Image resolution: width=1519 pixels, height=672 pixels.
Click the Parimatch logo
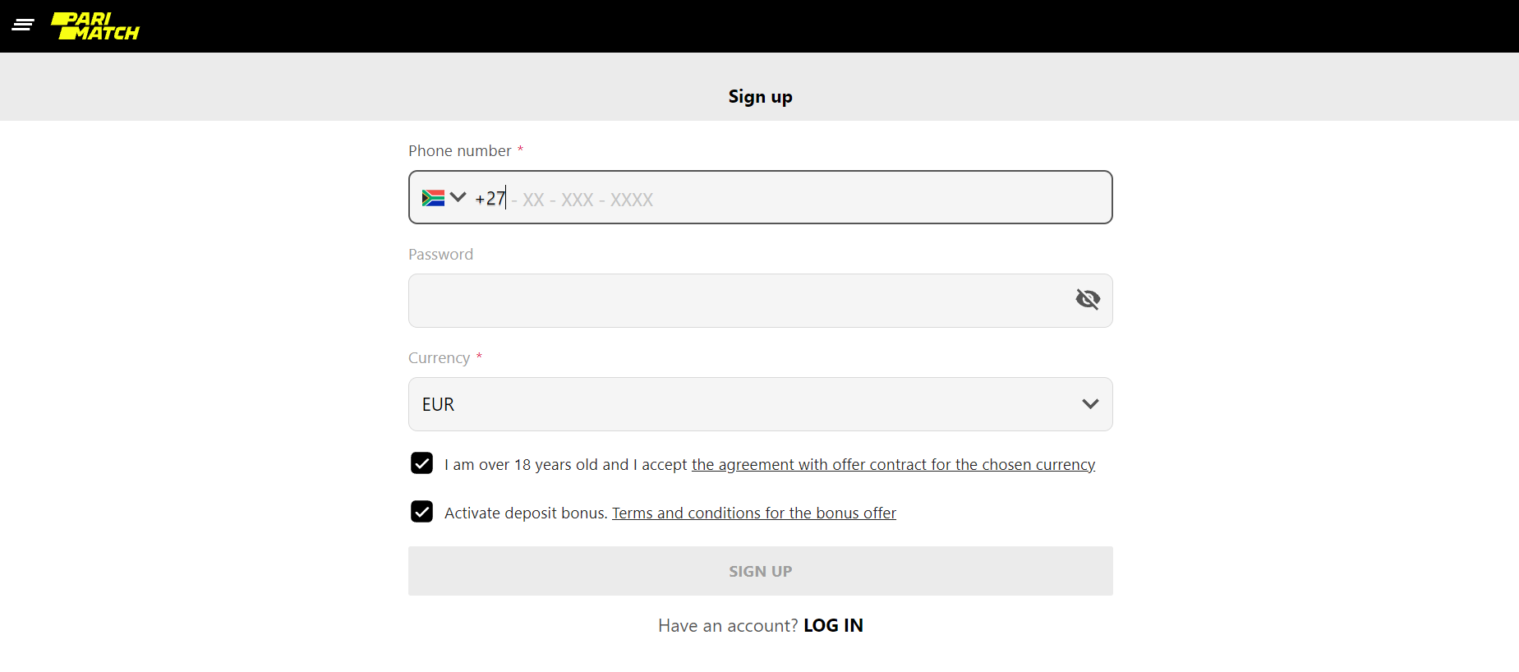(x=94, y=25)
